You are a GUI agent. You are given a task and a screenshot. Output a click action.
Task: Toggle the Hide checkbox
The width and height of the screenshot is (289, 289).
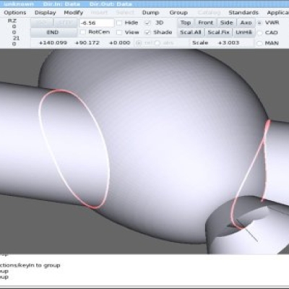click(x=119, y=23)
